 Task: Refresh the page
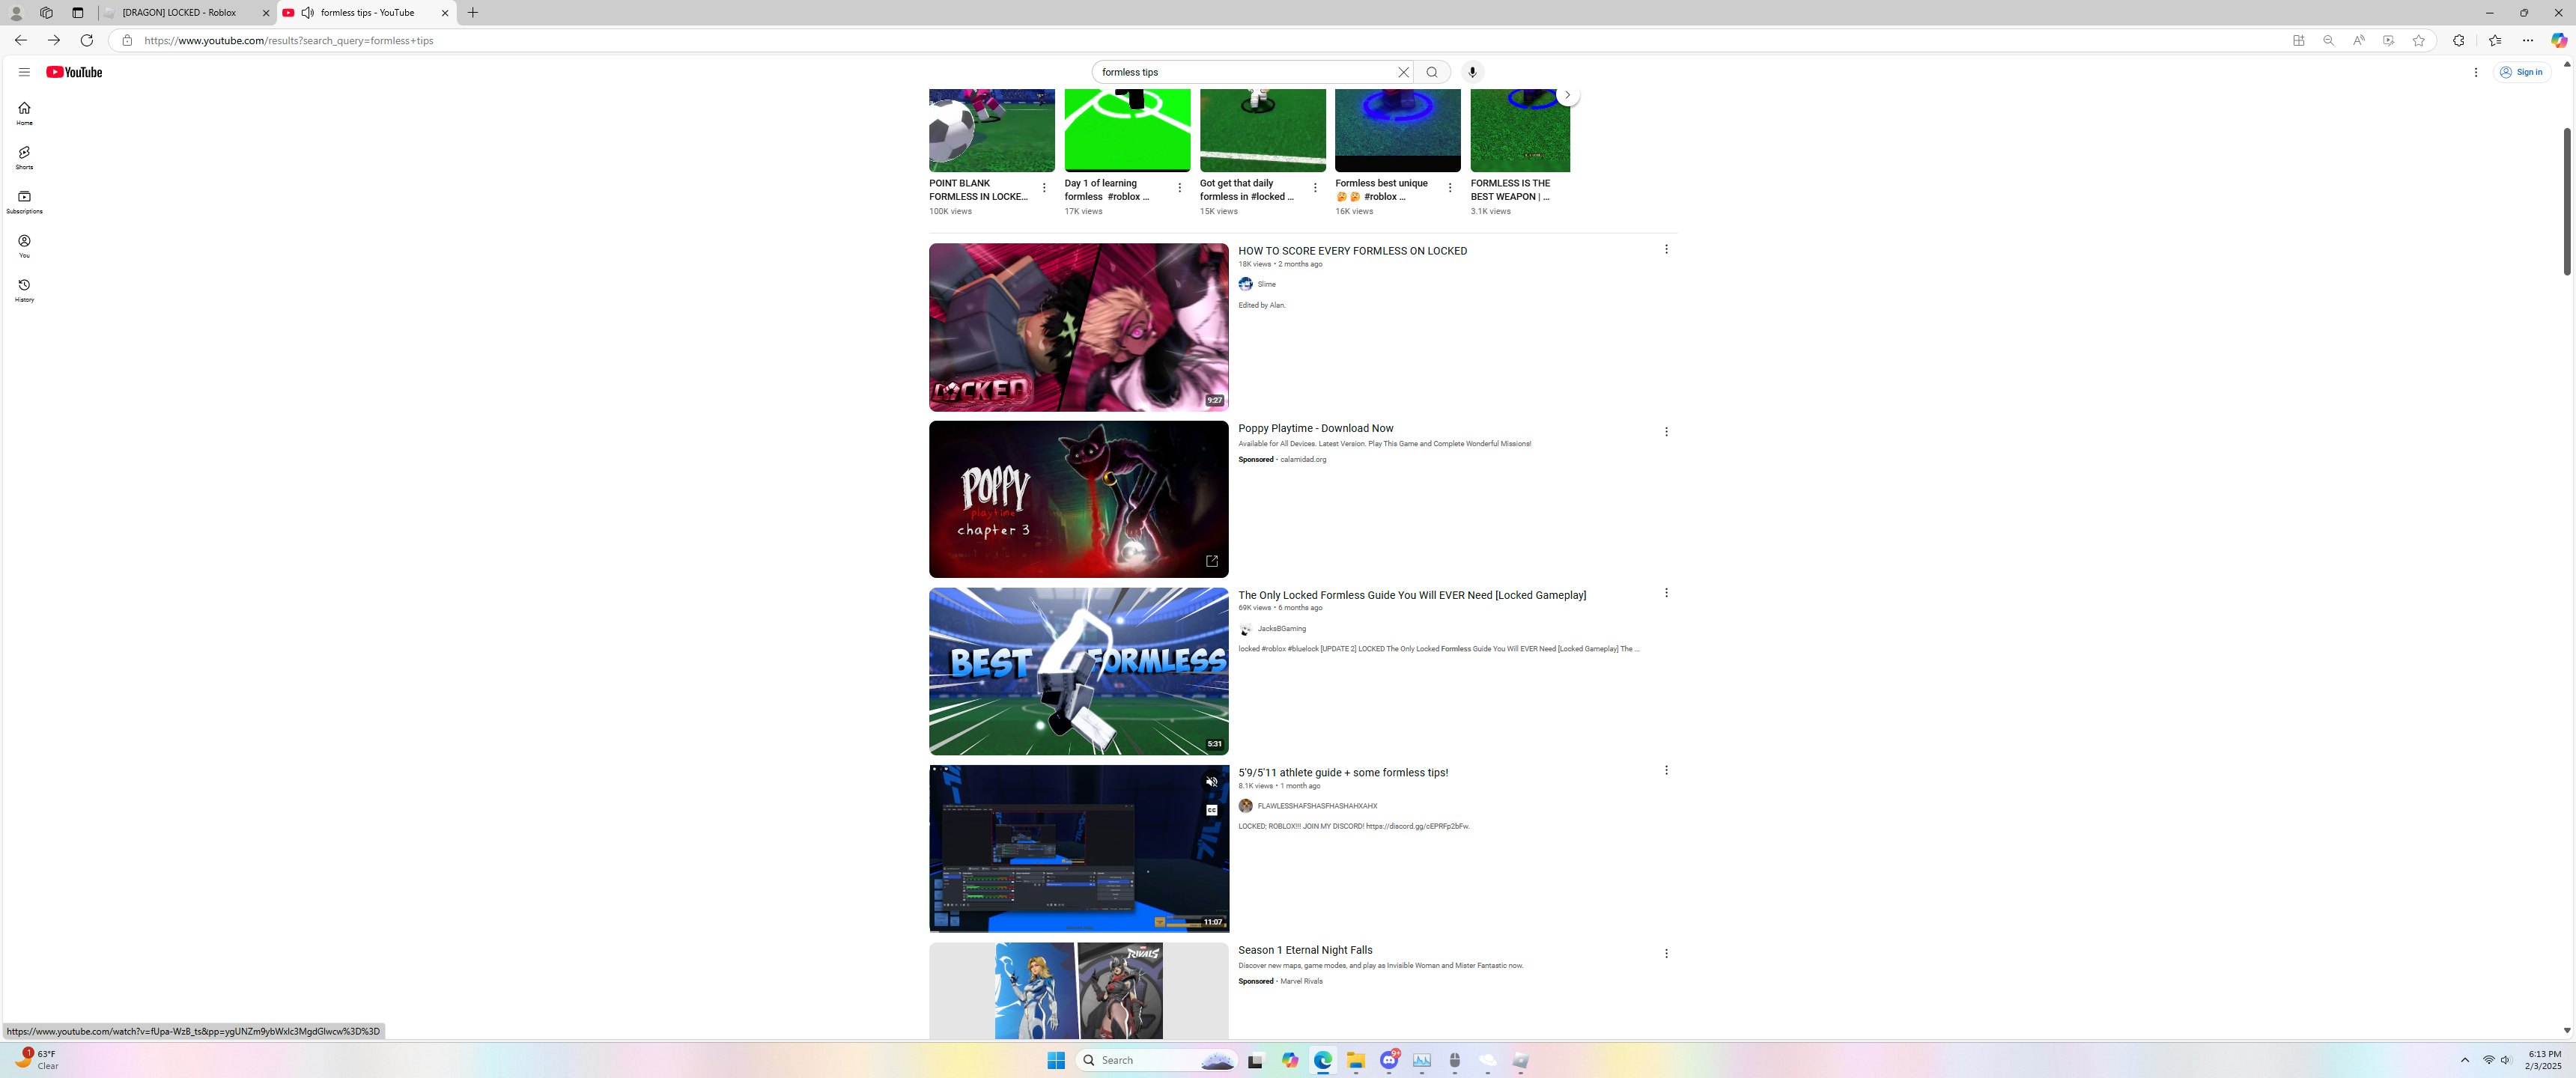(x=87, y=40)
